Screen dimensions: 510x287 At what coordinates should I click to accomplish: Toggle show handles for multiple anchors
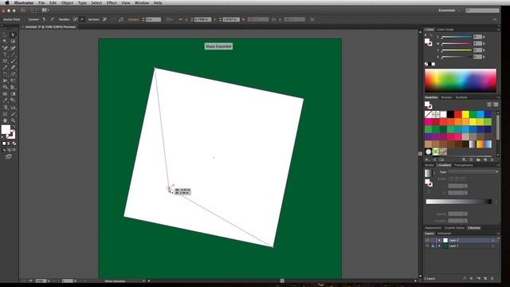click(x=75, y=19)
